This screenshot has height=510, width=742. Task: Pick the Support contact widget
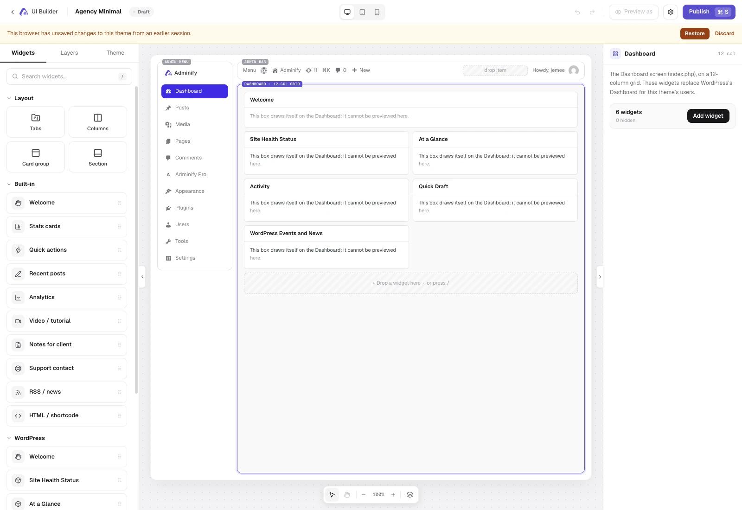pyautogui.click(x=67, y=369)
